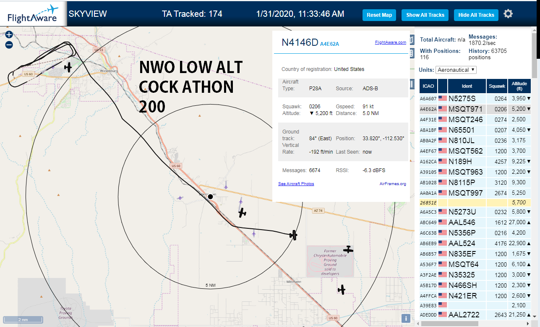Open the See Aircraft Photos link
The height and width of the screenshot is (327, 540).
(296, 184)
